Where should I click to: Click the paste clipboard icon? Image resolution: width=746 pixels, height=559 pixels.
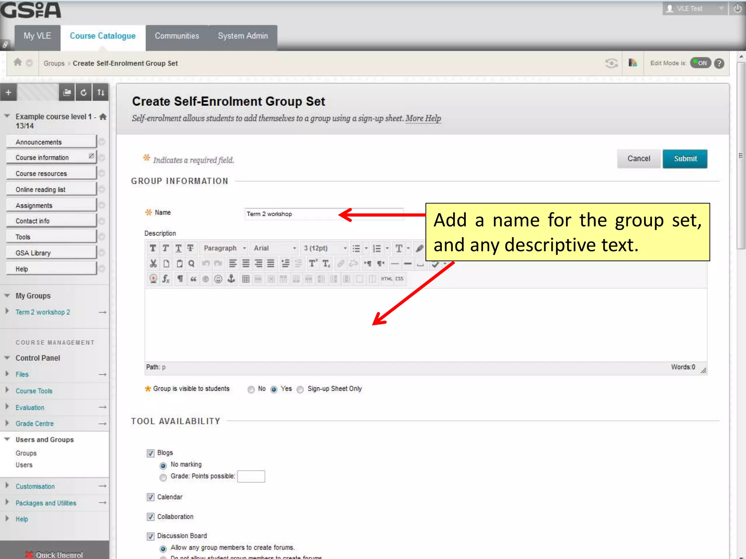click(179, 263)
